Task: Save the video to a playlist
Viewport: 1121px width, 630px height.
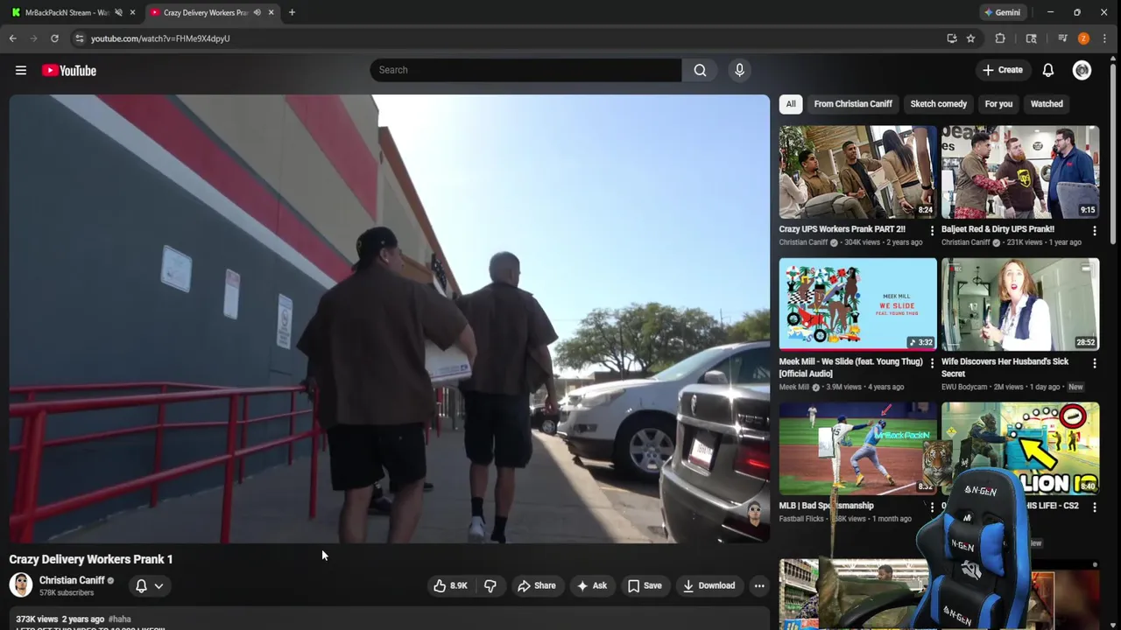Action: click(x=645, y=585)
